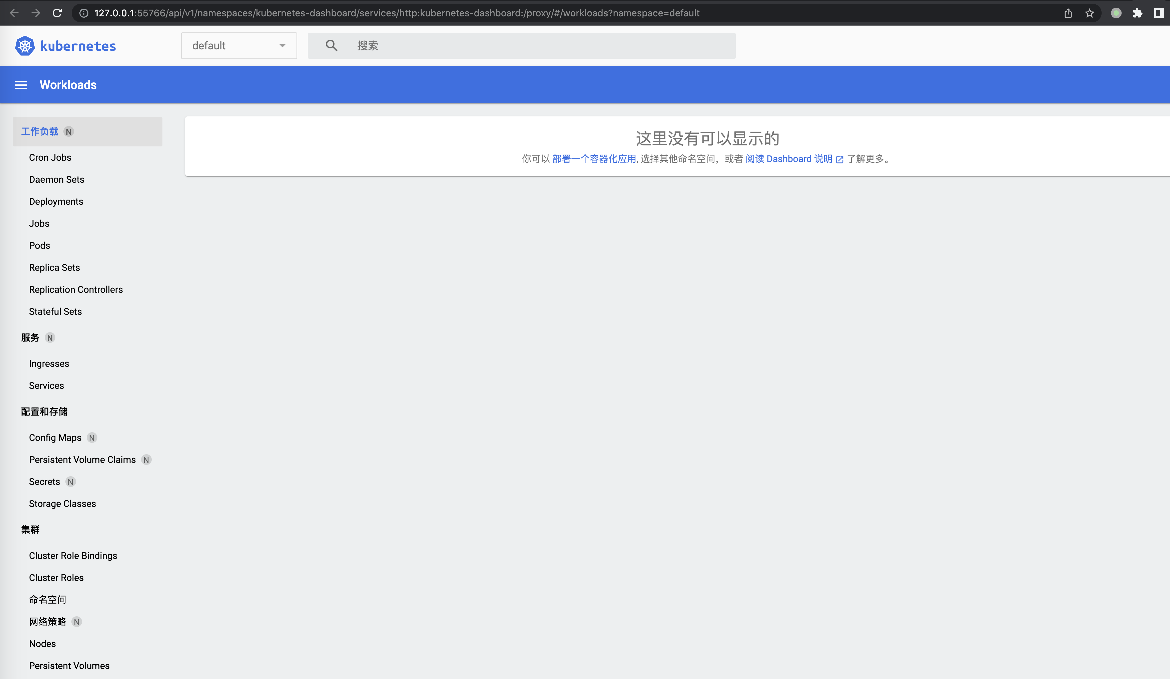This screenshot has width=1170, height=679.
Task: Click the browser back arrow
Action: click(14, 13)
